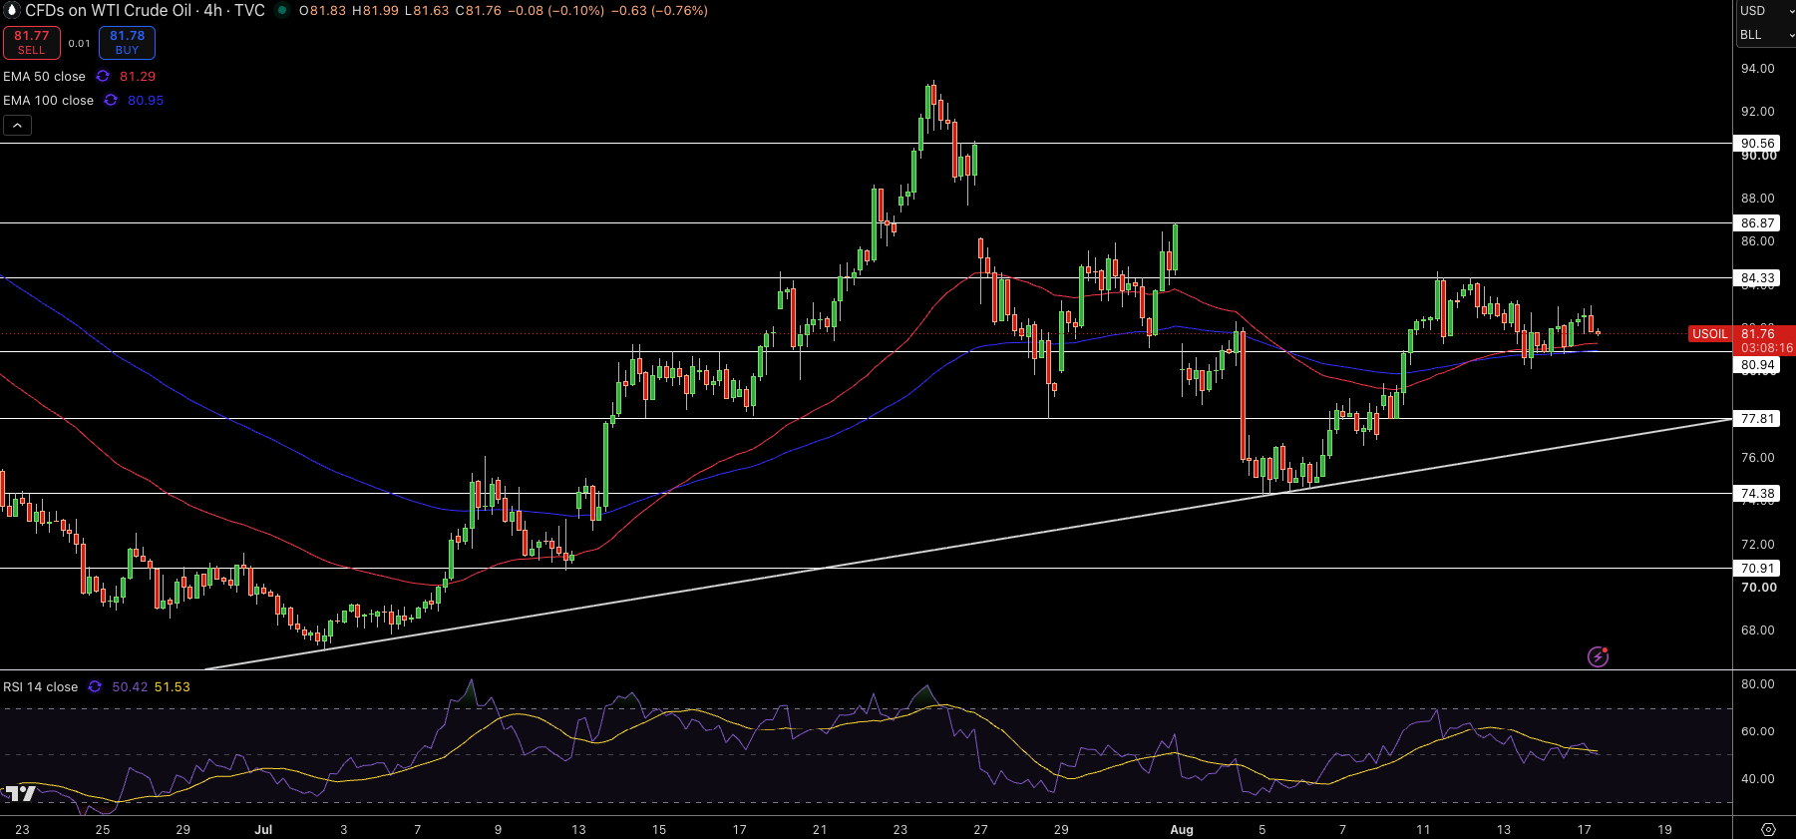Screen dimensions: 1796x839
Task: Open the USD currency selector
Action: point(1764,11)
